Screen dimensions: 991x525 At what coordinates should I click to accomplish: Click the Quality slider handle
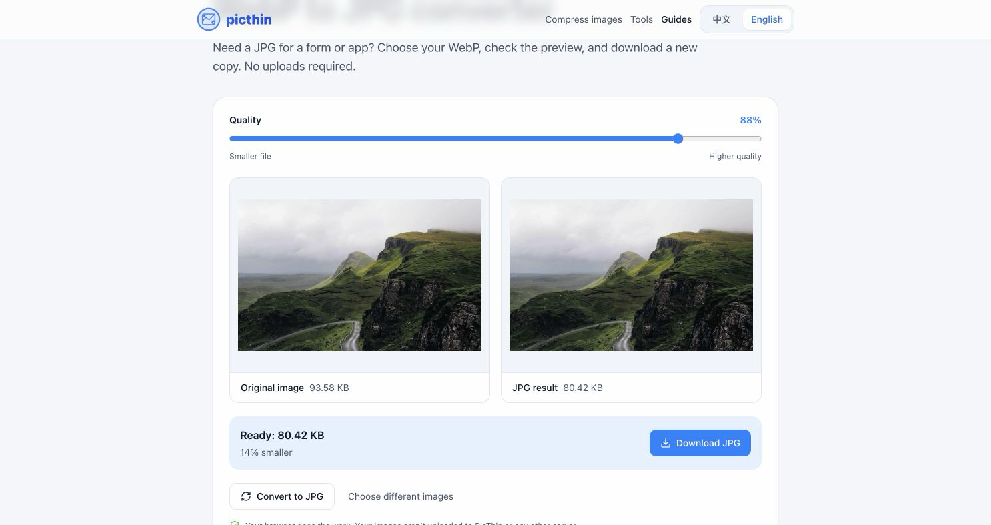[678, 139]
